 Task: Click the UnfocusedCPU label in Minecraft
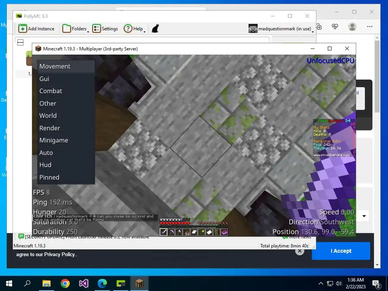pyautogui.click(x=330, y=61)
